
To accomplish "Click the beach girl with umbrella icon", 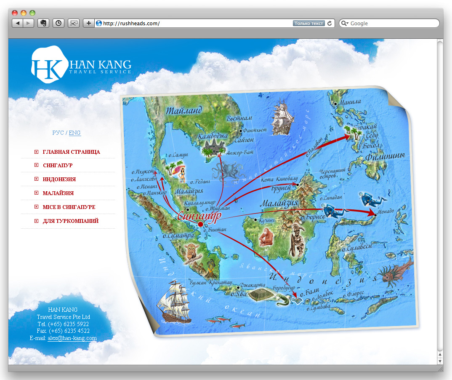I will coord(176,172).
